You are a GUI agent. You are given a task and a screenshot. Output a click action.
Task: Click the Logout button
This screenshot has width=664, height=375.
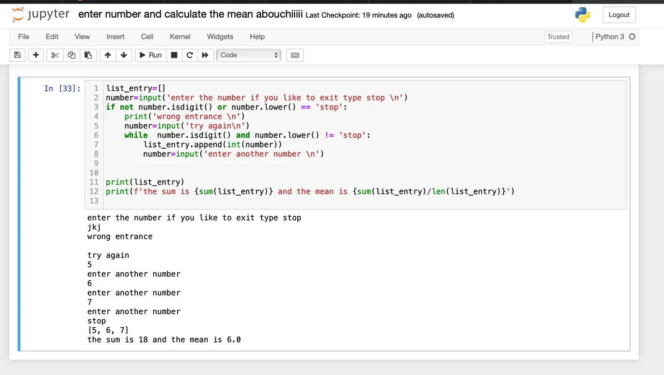coord(619,15)
